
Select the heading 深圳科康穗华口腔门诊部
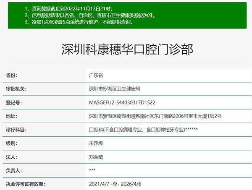point(127,49)
